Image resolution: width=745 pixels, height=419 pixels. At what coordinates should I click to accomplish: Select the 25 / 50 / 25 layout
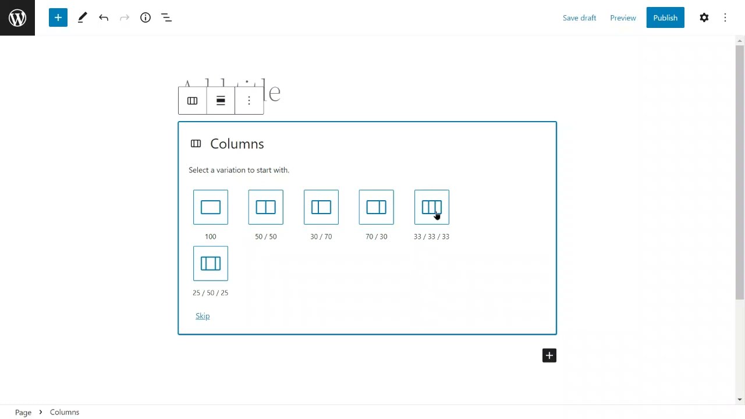tap(211, 264)
